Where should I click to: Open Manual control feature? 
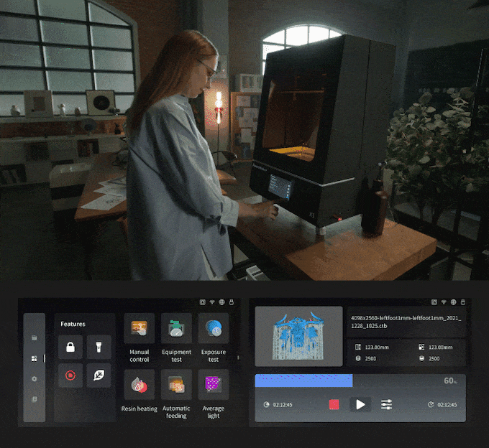point(139,328)
